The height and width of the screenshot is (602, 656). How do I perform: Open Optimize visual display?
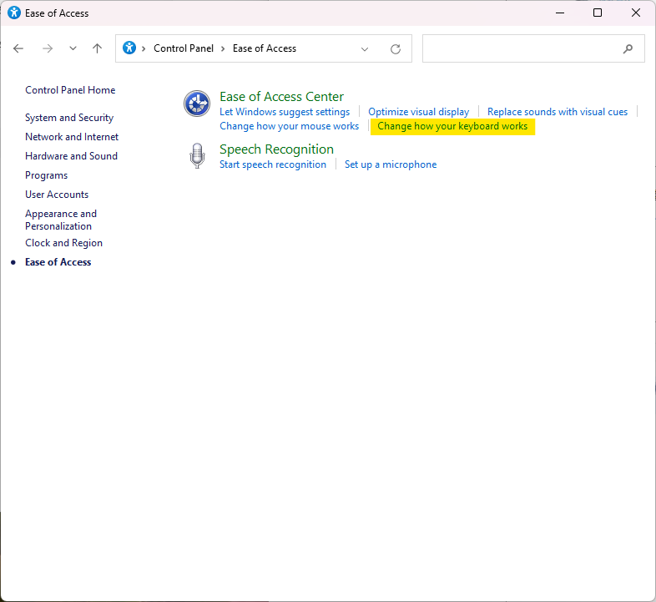418,112
